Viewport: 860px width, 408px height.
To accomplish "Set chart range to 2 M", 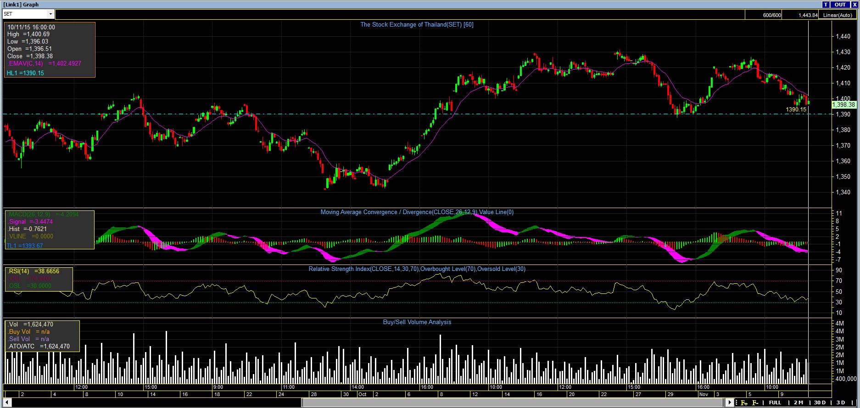I will click(798, 403).
